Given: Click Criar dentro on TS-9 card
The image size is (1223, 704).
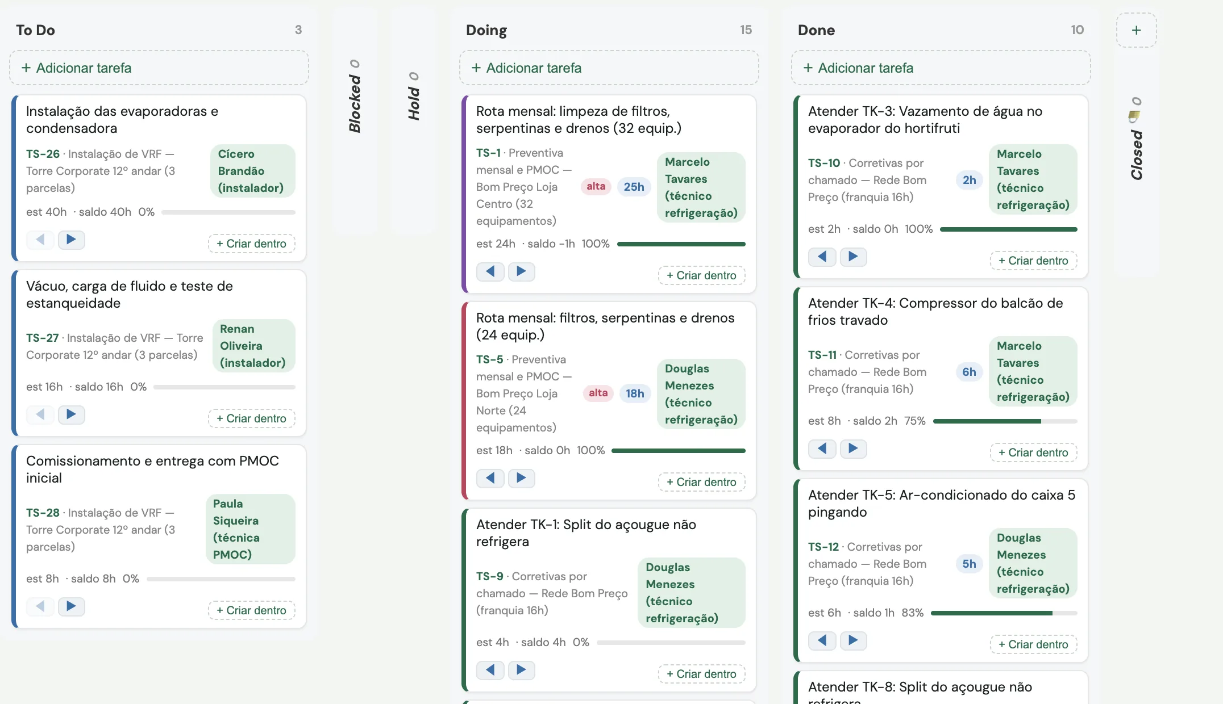Looking at the screenshot, I should point(701,674).
